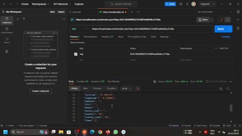242x136 pixels.
Task: Open the code snippet icon
Action: coord(238,20)
